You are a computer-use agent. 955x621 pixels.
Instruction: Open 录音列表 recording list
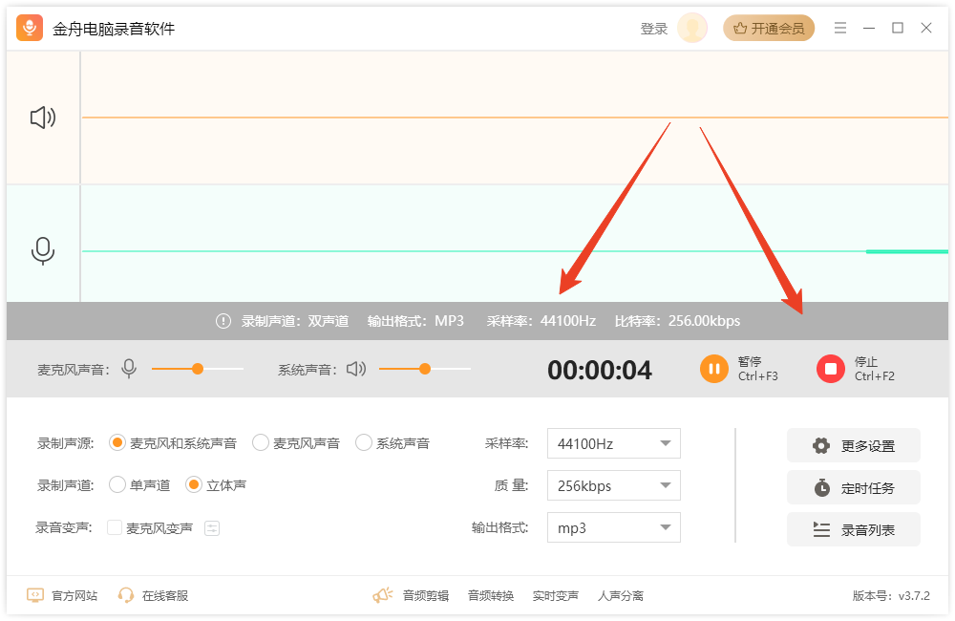tap(853, 529)
